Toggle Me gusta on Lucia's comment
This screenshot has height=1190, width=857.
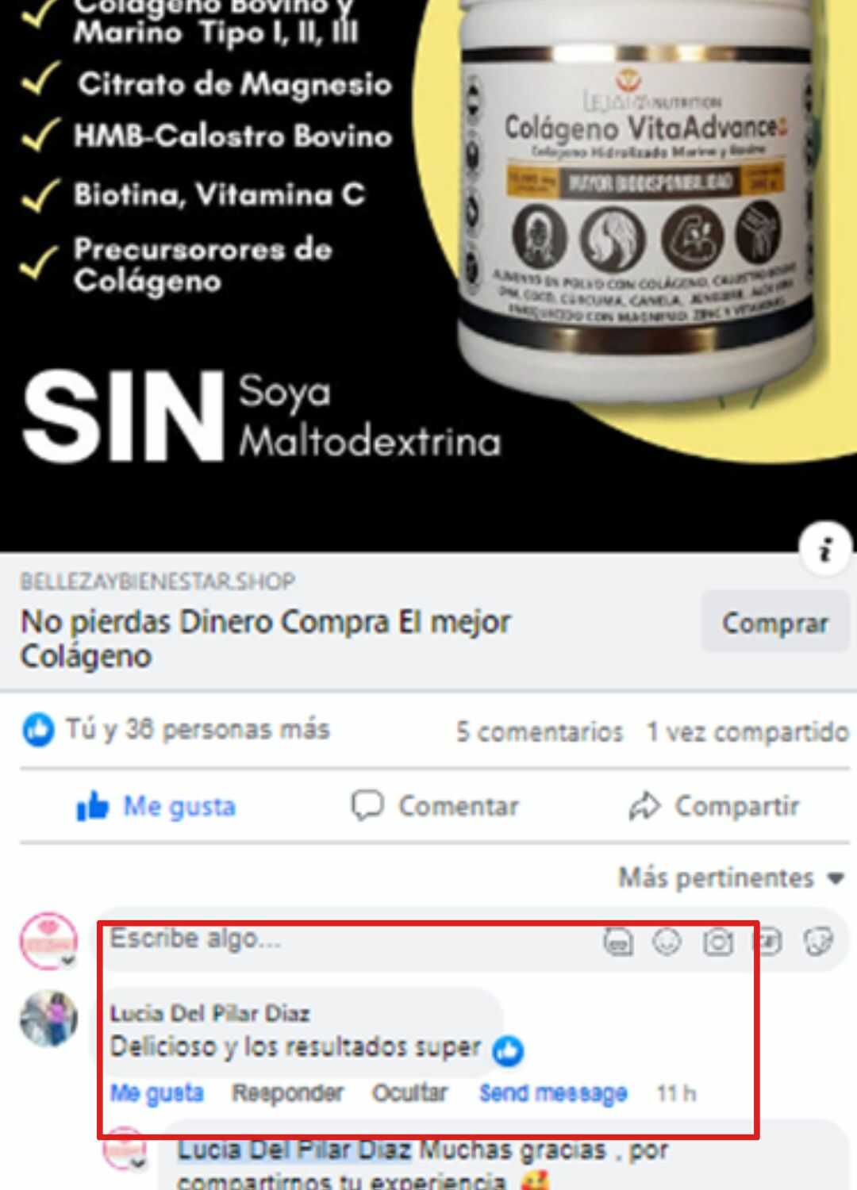click(x=156, y=1092)
